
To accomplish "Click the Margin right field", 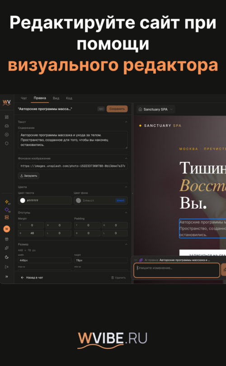I will pos(58,225).
